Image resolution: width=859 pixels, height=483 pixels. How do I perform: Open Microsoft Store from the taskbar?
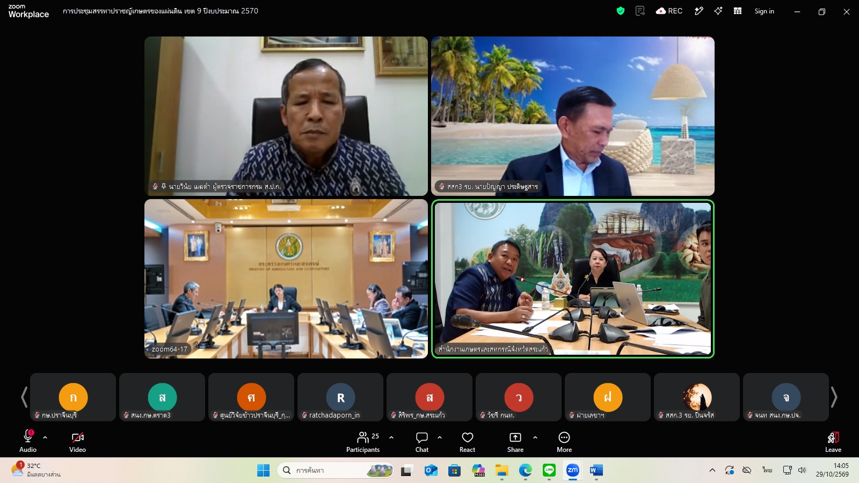tap(455, 471)
